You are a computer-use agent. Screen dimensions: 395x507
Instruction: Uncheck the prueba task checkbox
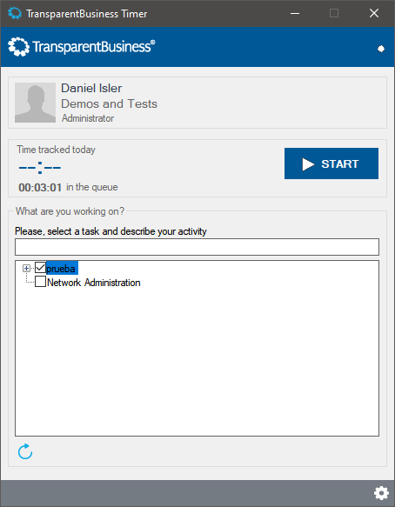[40, 268]
